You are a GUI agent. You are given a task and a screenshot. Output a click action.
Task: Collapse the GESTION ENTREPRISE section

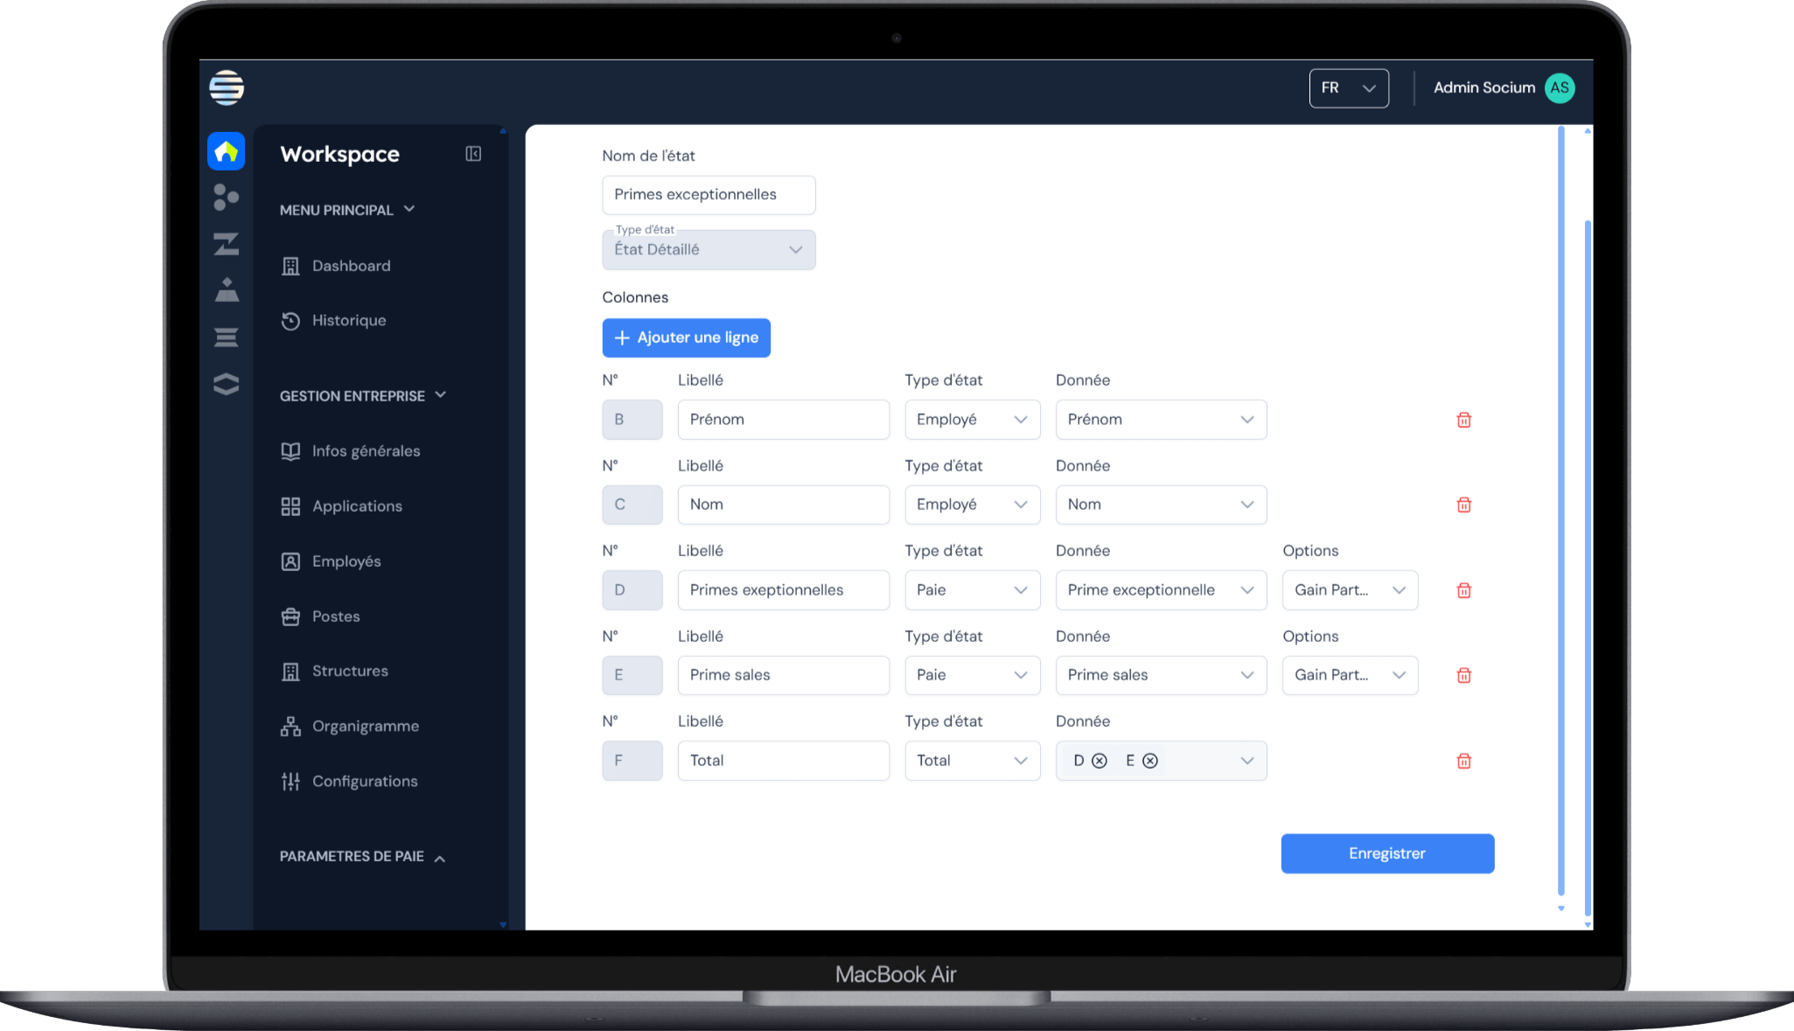[362, 396]
